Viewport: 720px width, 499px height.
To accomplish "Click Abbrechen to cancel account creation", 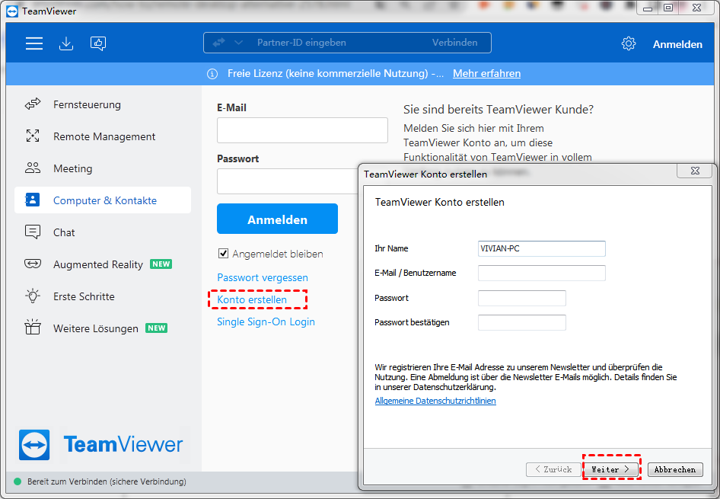I will point(674,469).
